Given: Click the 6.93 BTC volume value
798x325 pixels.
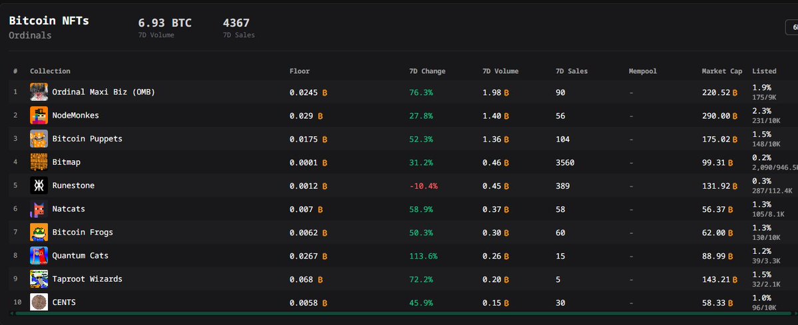Looking at the screenshot, I should [165, 23].
